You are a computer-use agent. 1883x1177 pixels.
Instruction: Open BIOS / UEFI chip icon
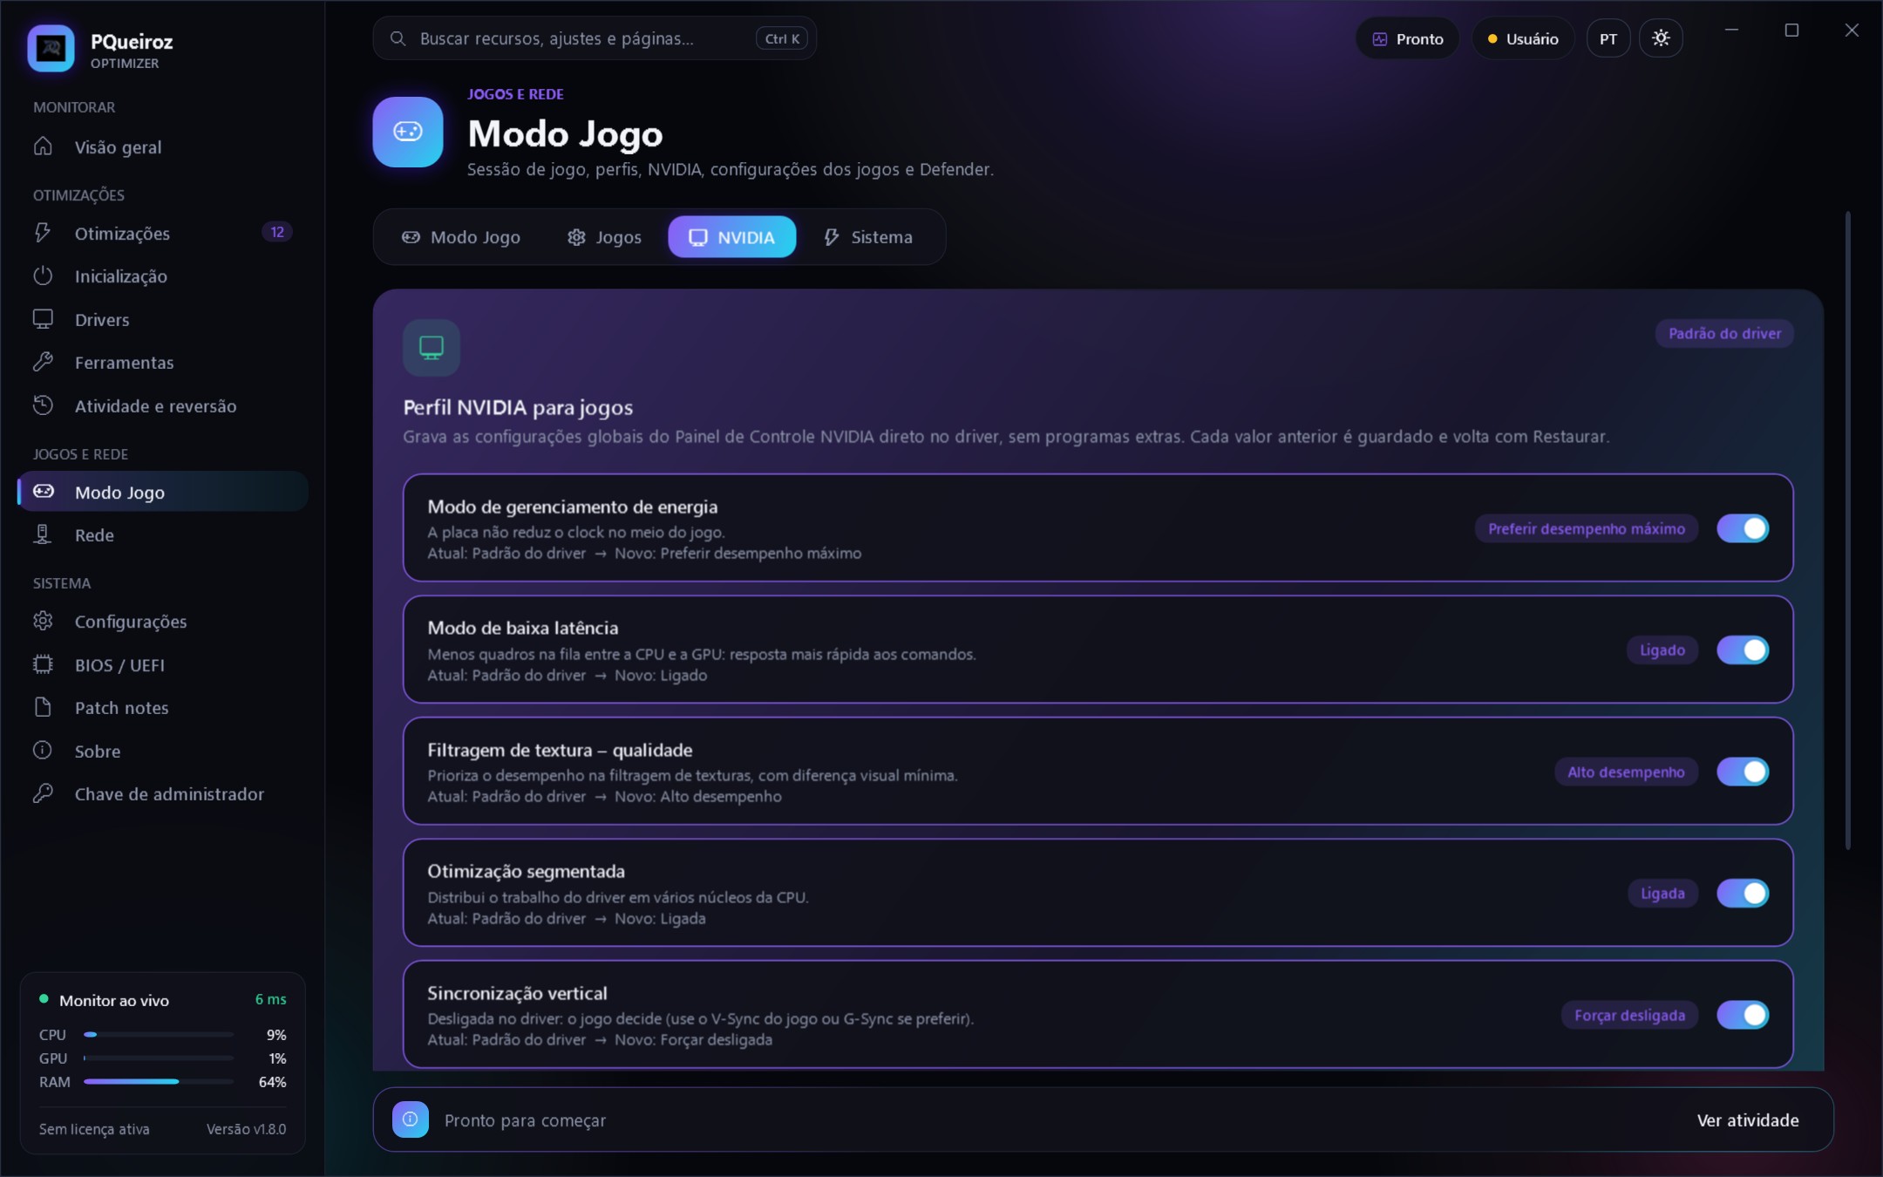coord(43,664)
